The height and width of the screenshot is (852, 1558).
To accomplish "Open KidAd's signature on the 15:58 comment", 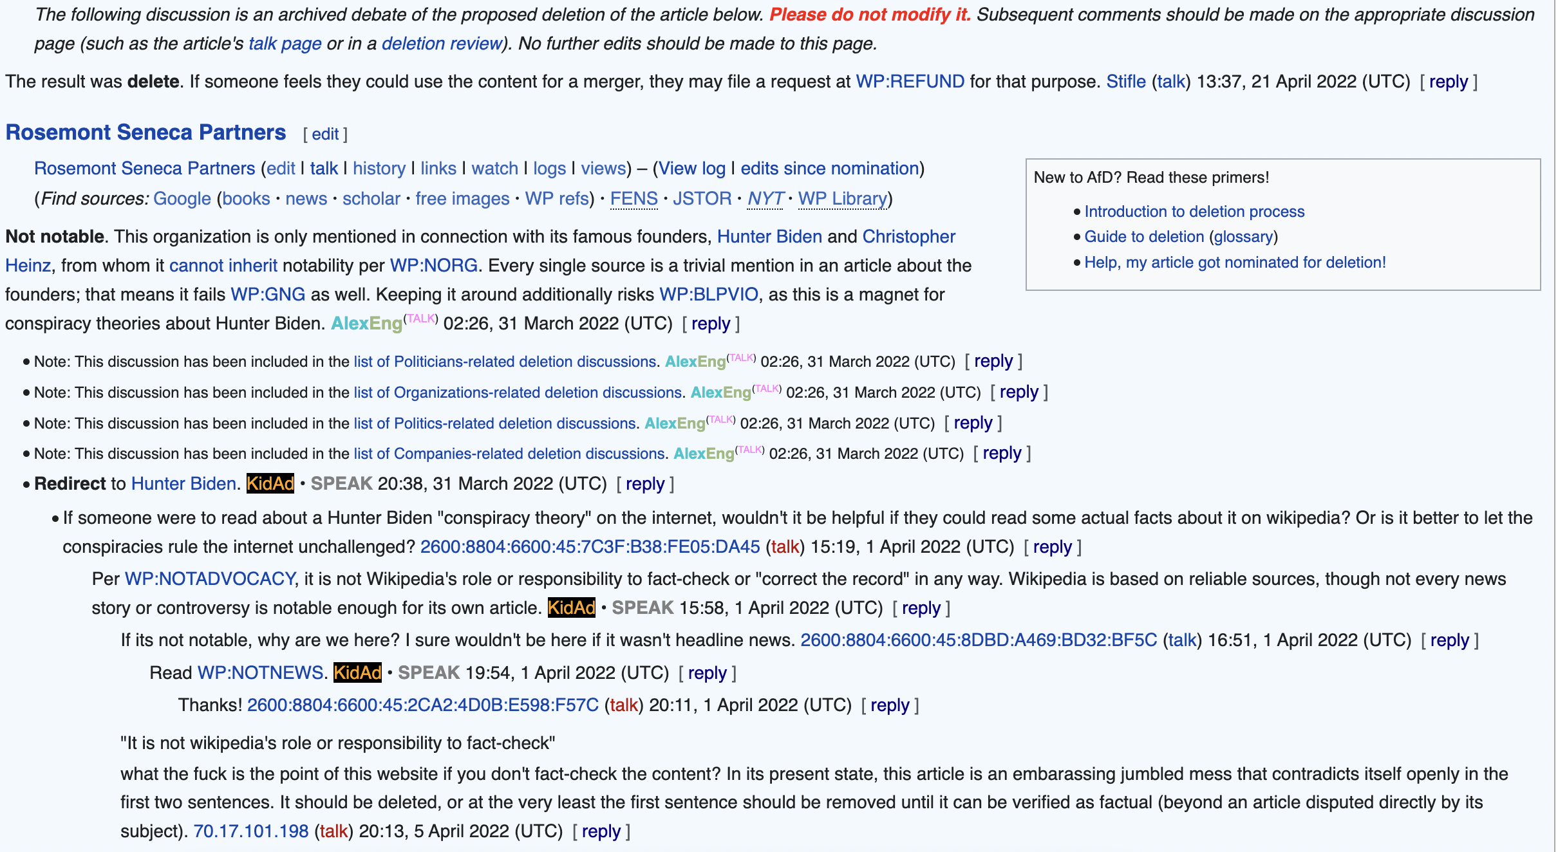I will [x=572, y=608].
